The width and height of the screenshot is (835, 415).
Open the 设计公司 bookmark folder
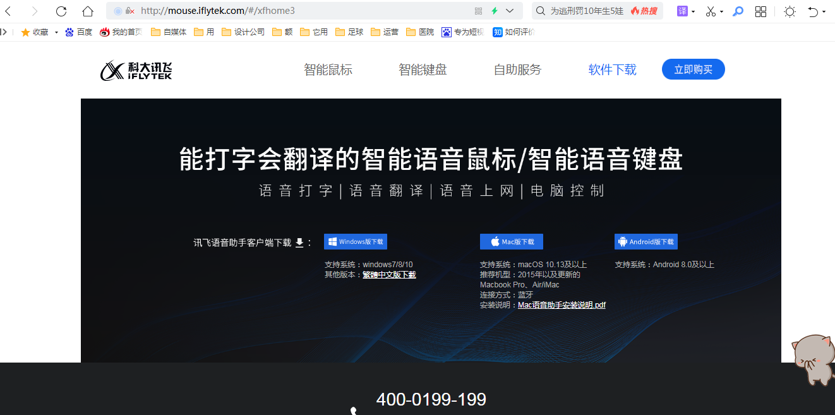[x=243, y=32]
